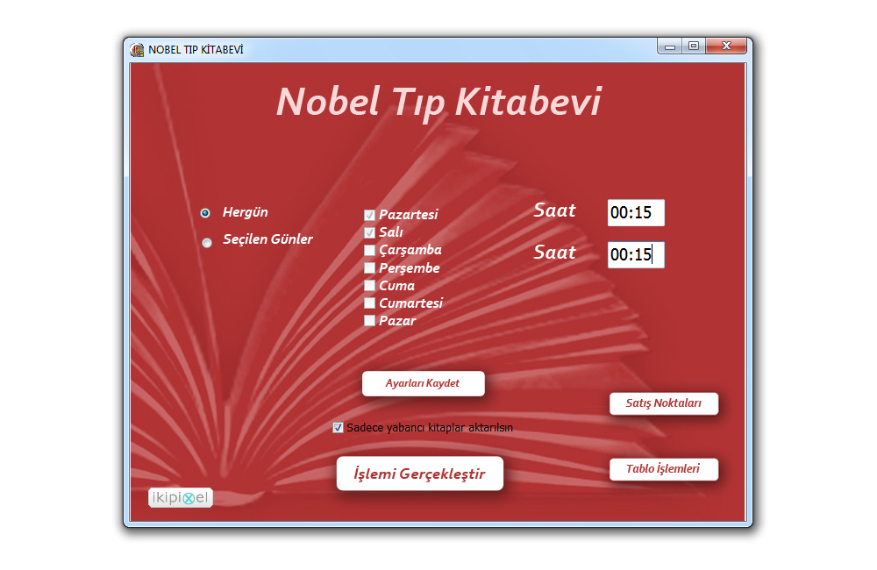Check the Perşembe checkbox
The width and height of the screenshot is (877, 570).
(369, 268)
